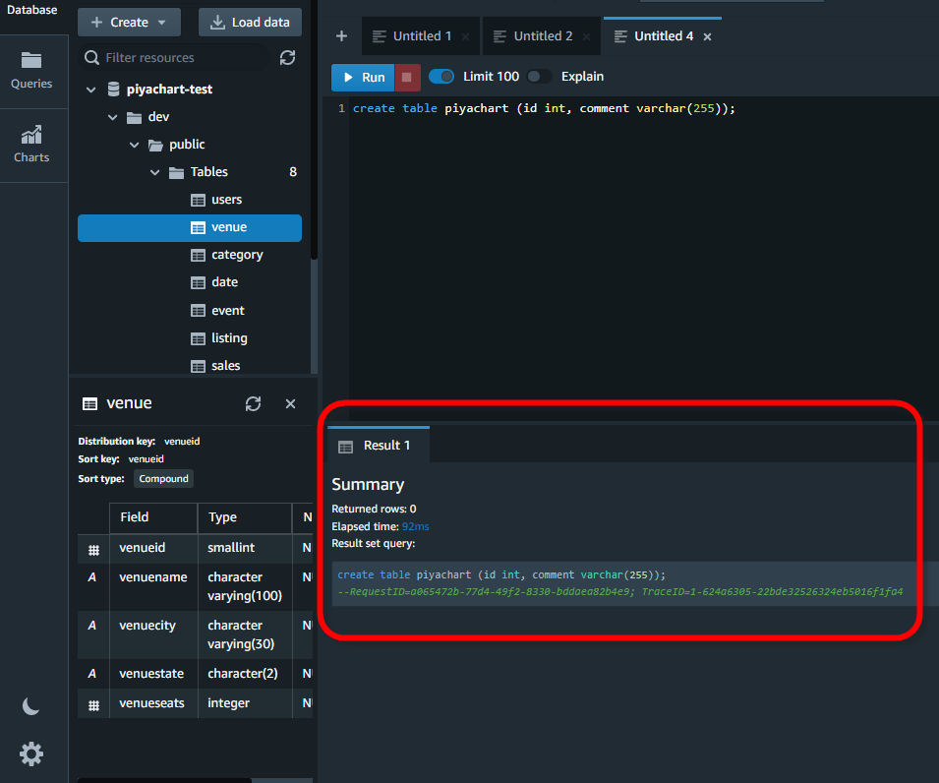Select the Result 1 tab
This screenshot has width=939, height=783.
click(x=378, y=445)
